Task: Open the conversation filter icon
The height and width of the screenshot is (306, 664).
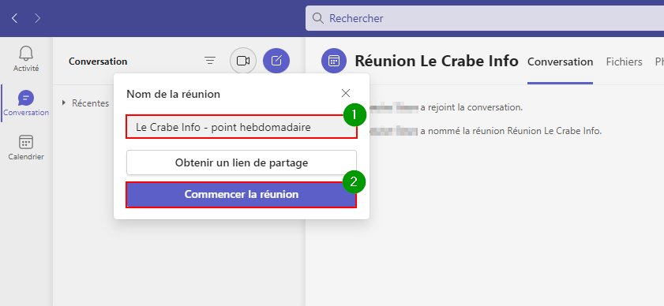Action: pyautogui.click(x=210, y=61)
